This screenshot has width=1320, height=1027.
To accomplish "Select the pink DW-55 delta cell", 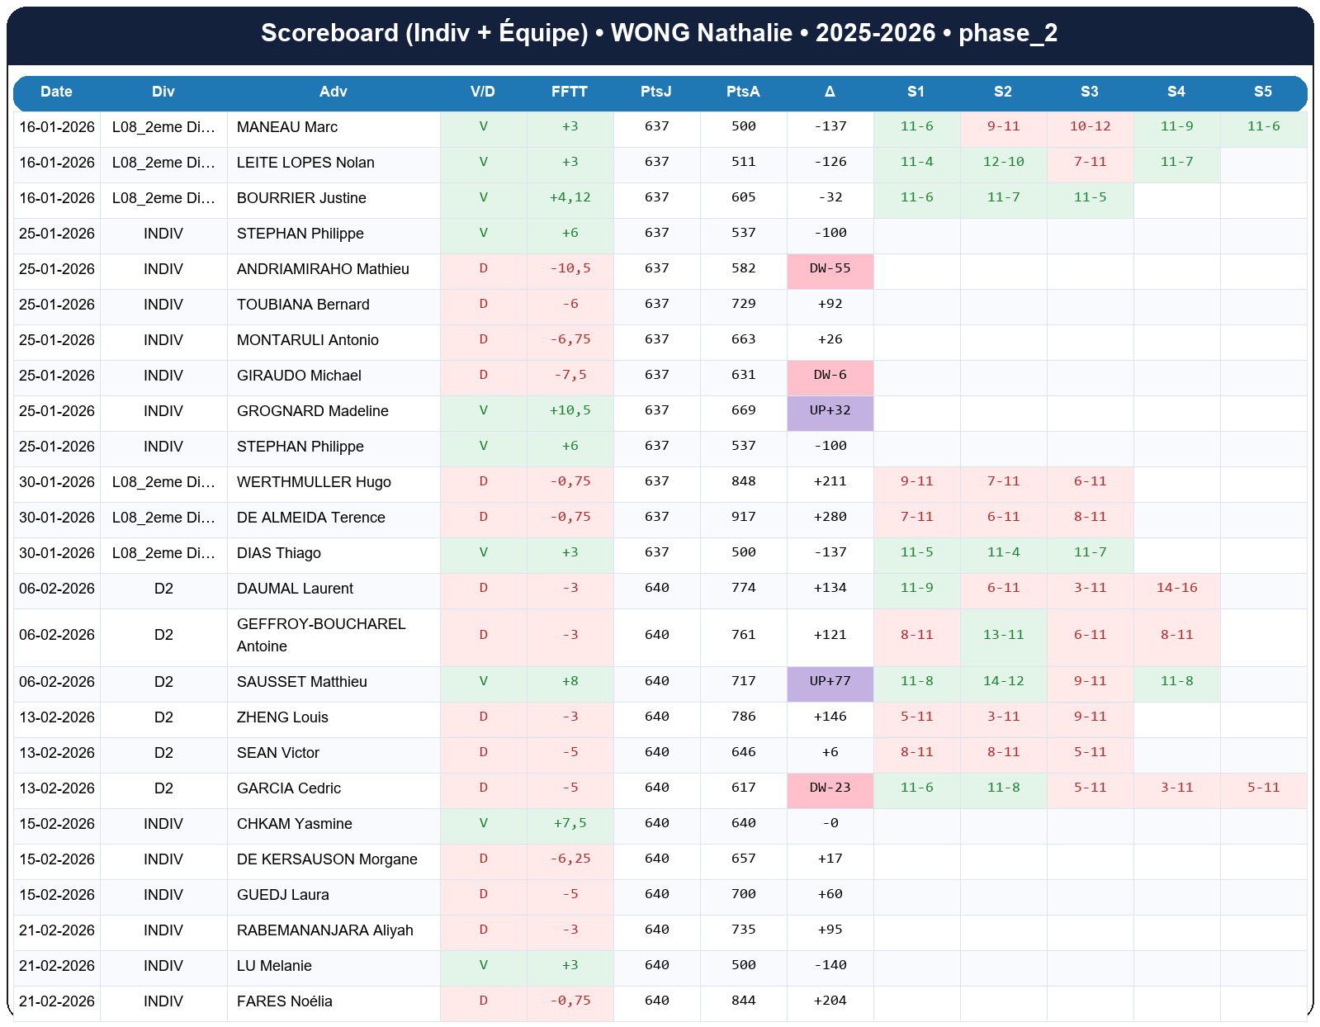I will click(x=830, y=269).
